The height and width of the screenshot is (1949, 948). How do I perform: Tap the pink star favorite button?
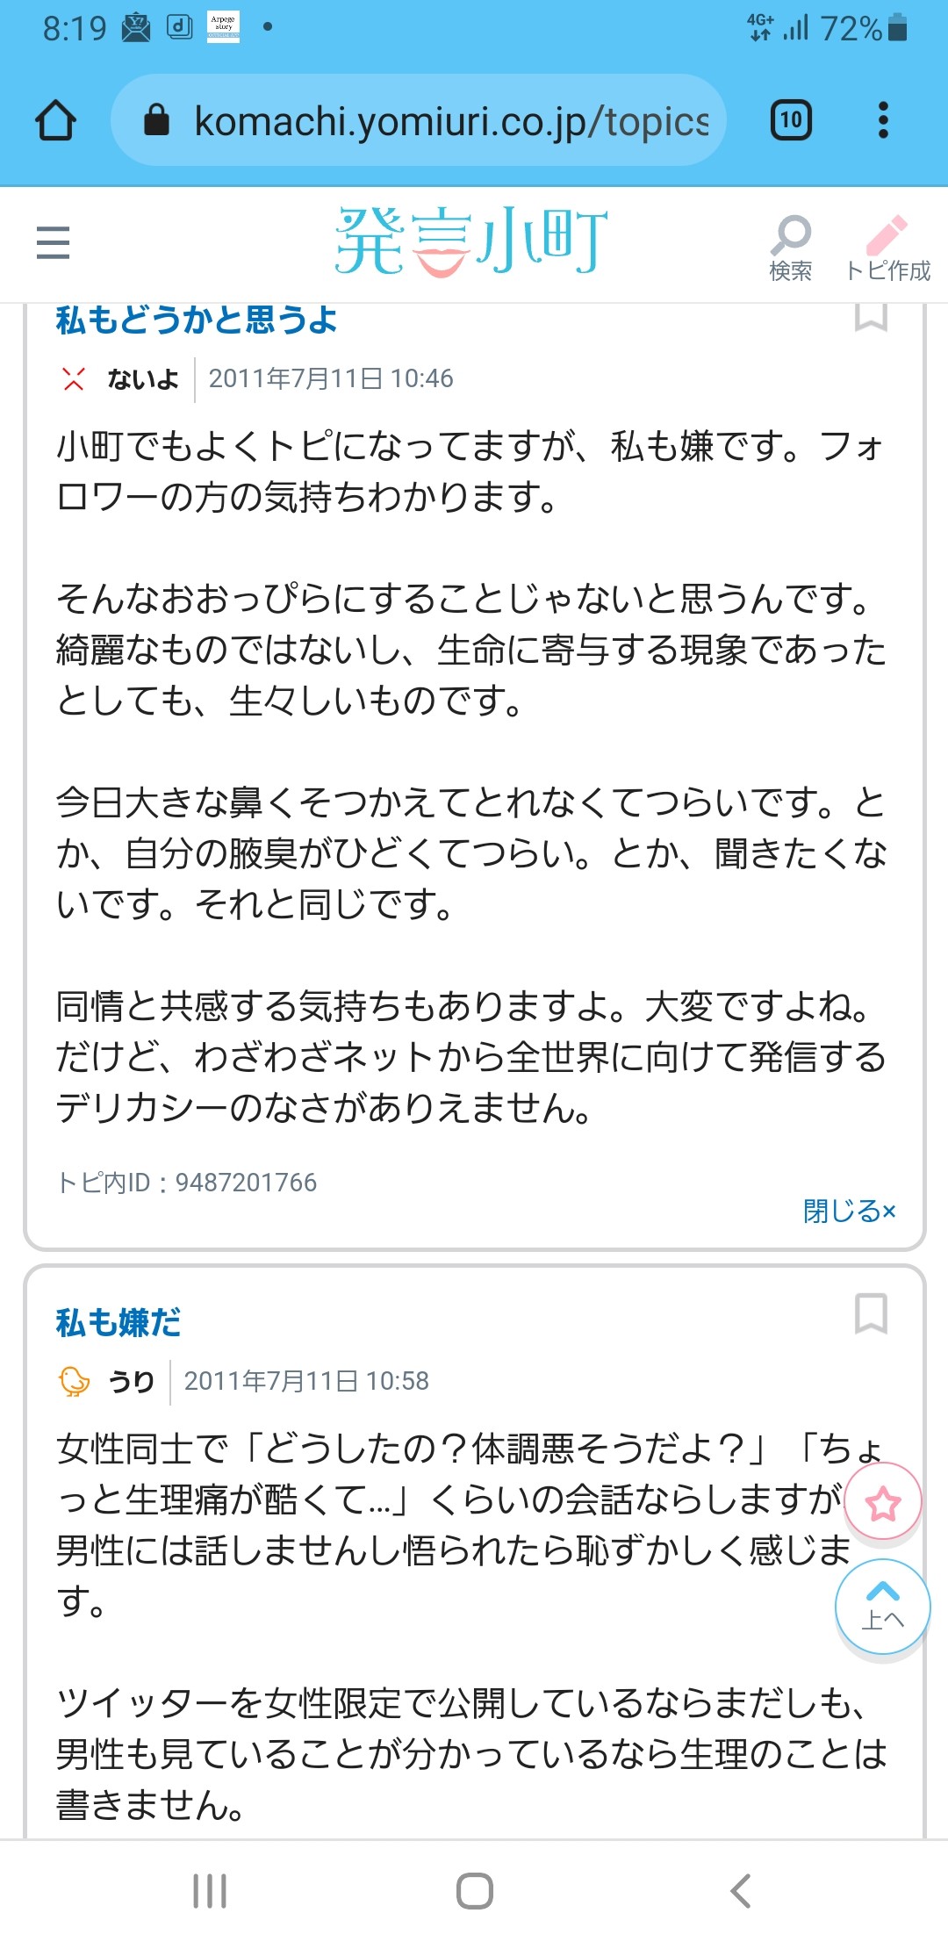point(883,1504)
